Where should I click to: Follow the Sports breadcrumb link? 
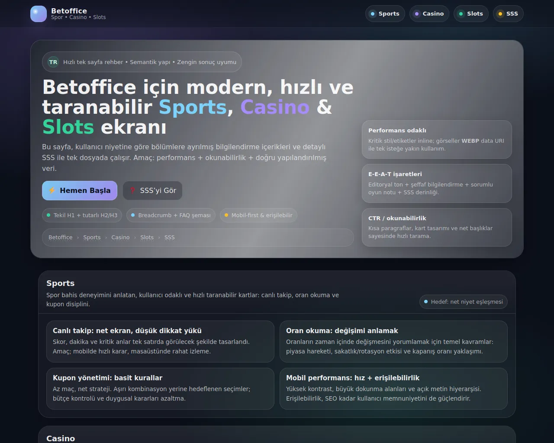(92, 238)
